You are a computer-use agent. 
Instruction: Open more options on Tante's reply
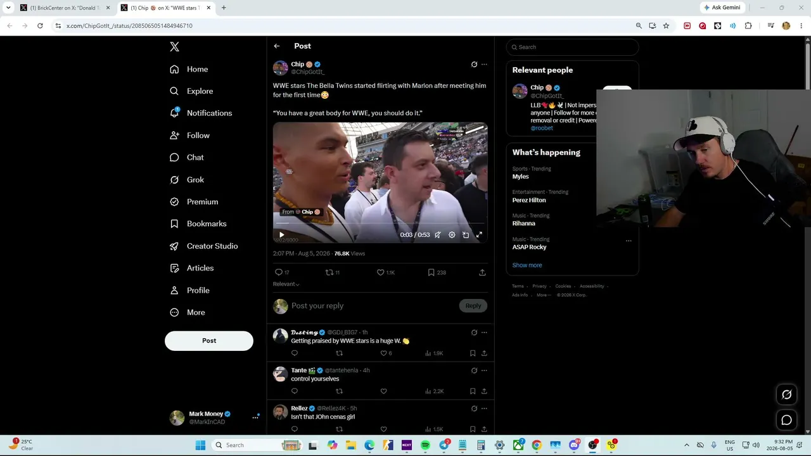(x=484, y=370)
